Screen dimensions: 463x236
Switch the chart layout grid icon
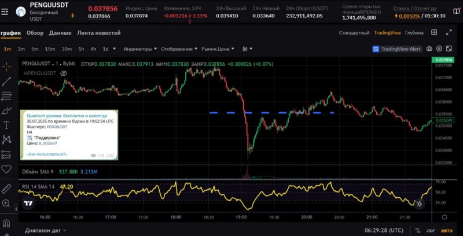pyautogui.click(x=434, y=32)
